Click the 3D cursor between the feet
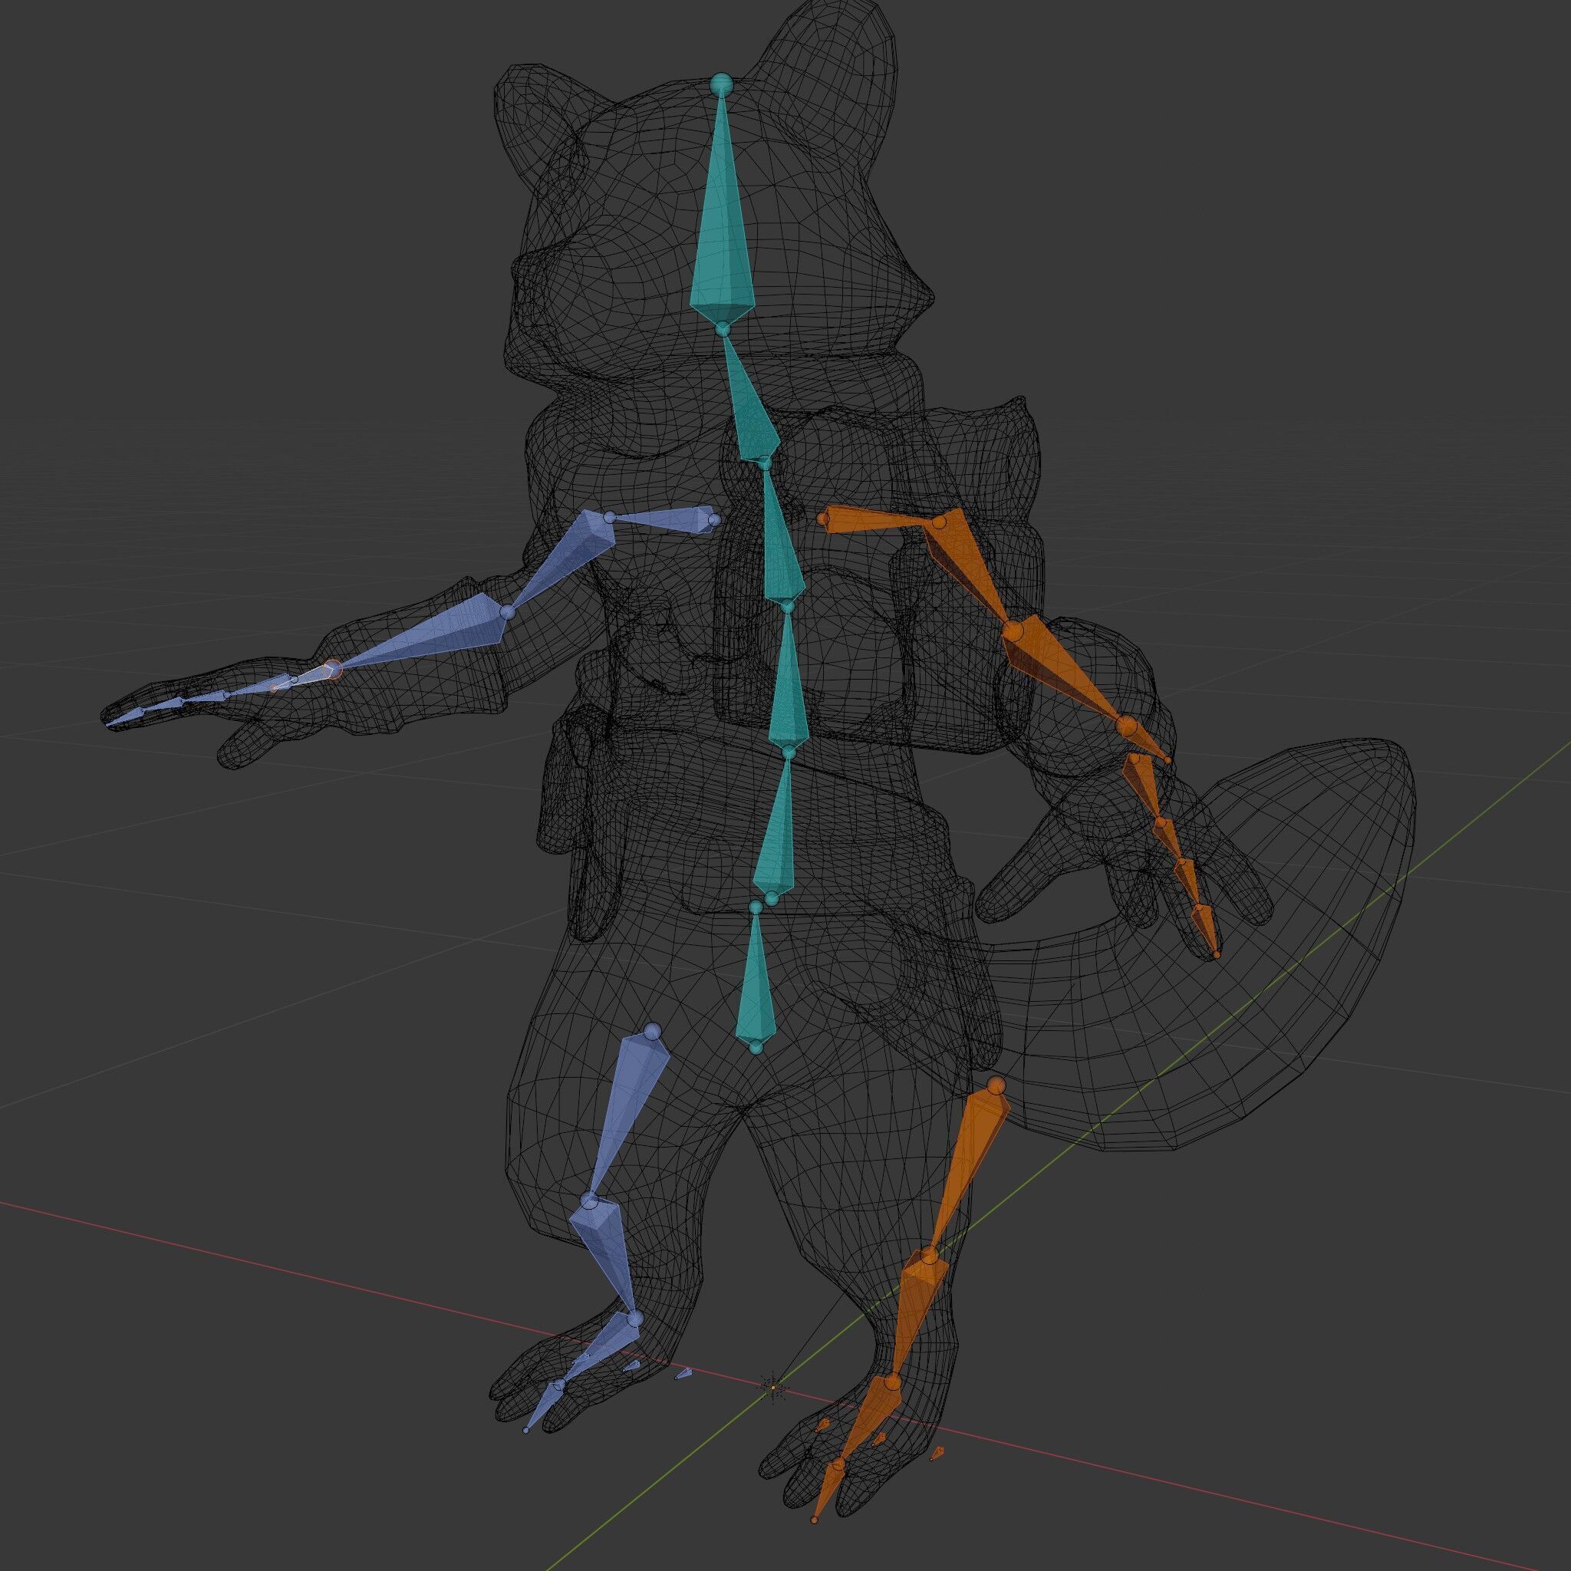 pos(773,1386)
